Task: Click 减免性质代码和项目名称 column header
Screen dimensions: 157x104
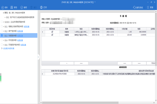Action: pyautogui.click(x=129, y=71)
